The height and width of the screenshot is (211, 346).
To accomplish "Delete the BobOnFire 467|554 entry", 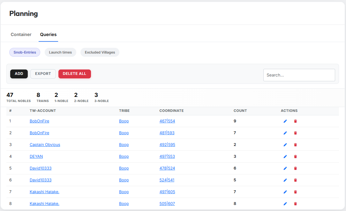I will click(x=295, y=121).
